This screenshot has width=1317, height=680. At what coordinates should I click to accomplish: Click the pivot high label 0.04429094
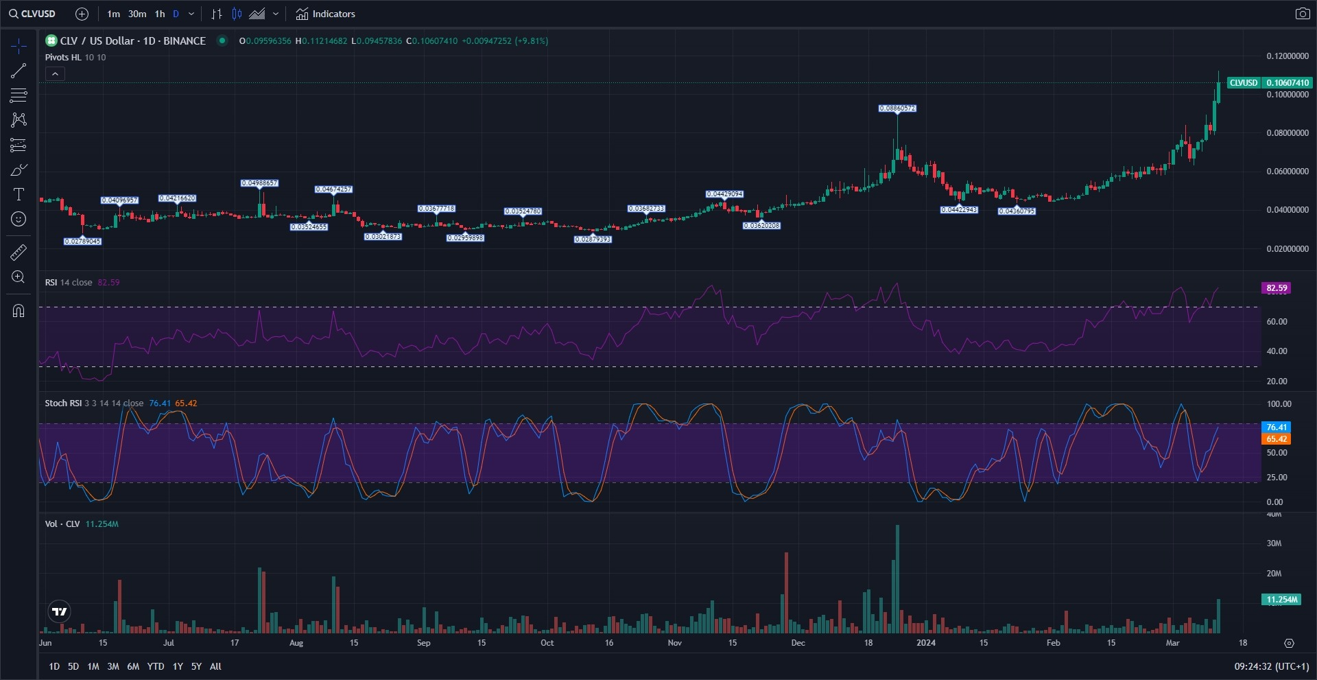pos(725,194)
